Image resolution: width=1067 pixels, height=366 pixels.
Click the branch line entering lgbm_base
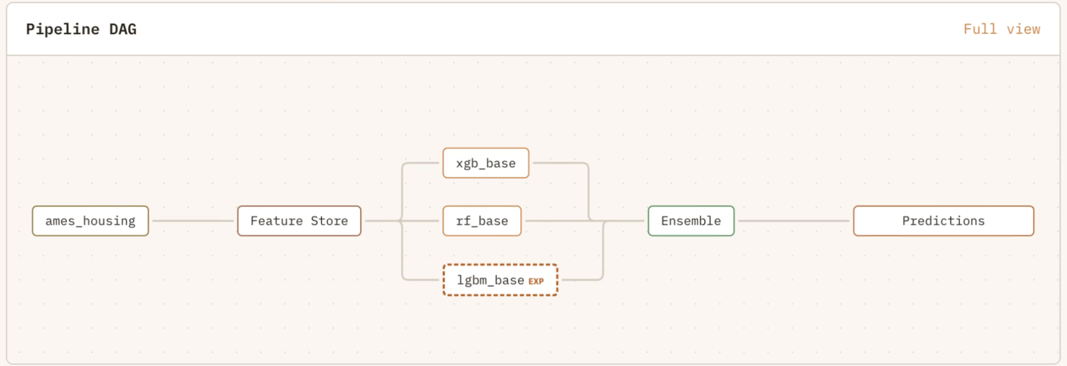click(420, 280)
